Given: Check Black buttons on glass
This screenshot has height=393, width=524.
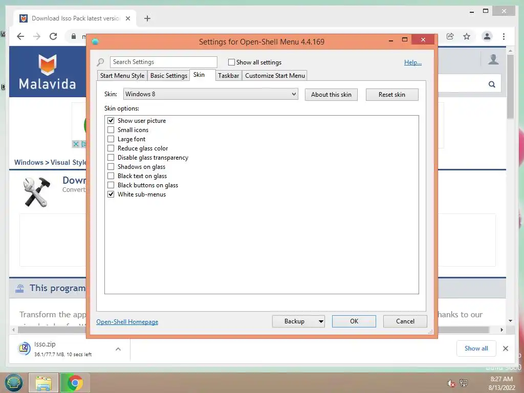Looking at the screenshot, I should (111, 185).
